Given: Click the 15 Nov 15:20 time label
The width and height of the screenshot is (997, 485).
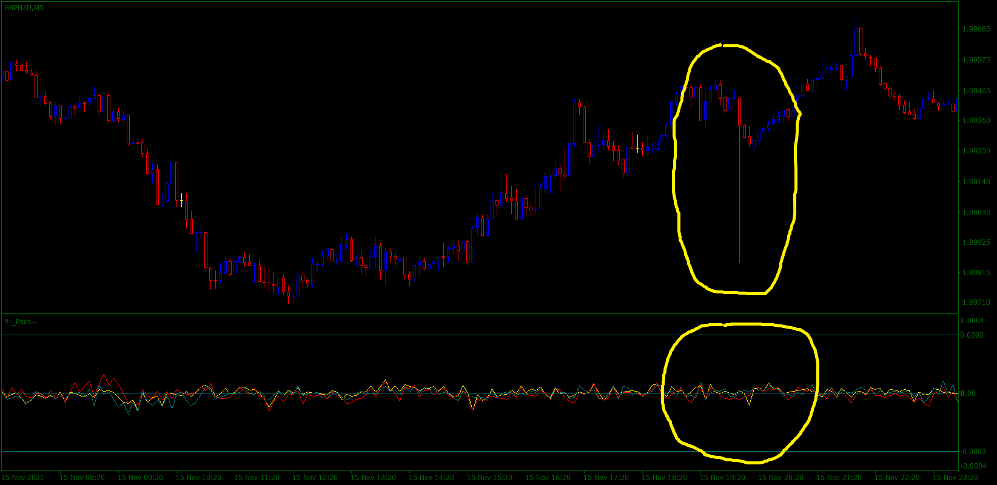Looking at the screenshot, I should click(489, 478).
